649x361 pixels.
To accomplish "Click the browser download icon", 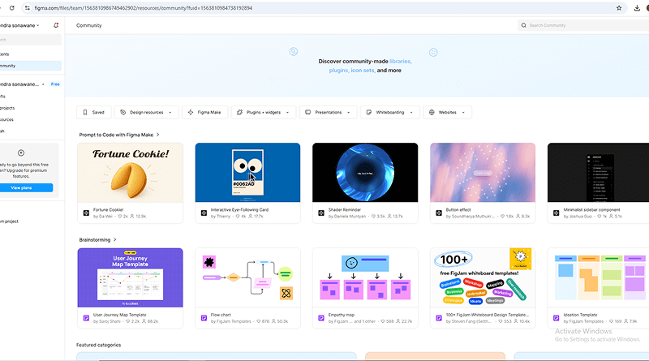I will click(637, 7).
